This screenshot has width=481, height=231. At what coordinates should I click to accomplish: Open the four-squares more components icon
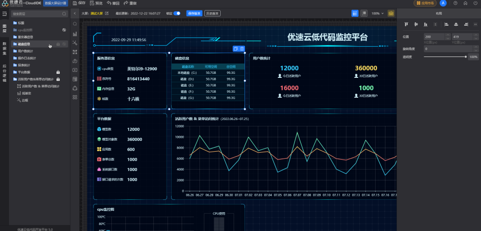click(x=75, y=97)
